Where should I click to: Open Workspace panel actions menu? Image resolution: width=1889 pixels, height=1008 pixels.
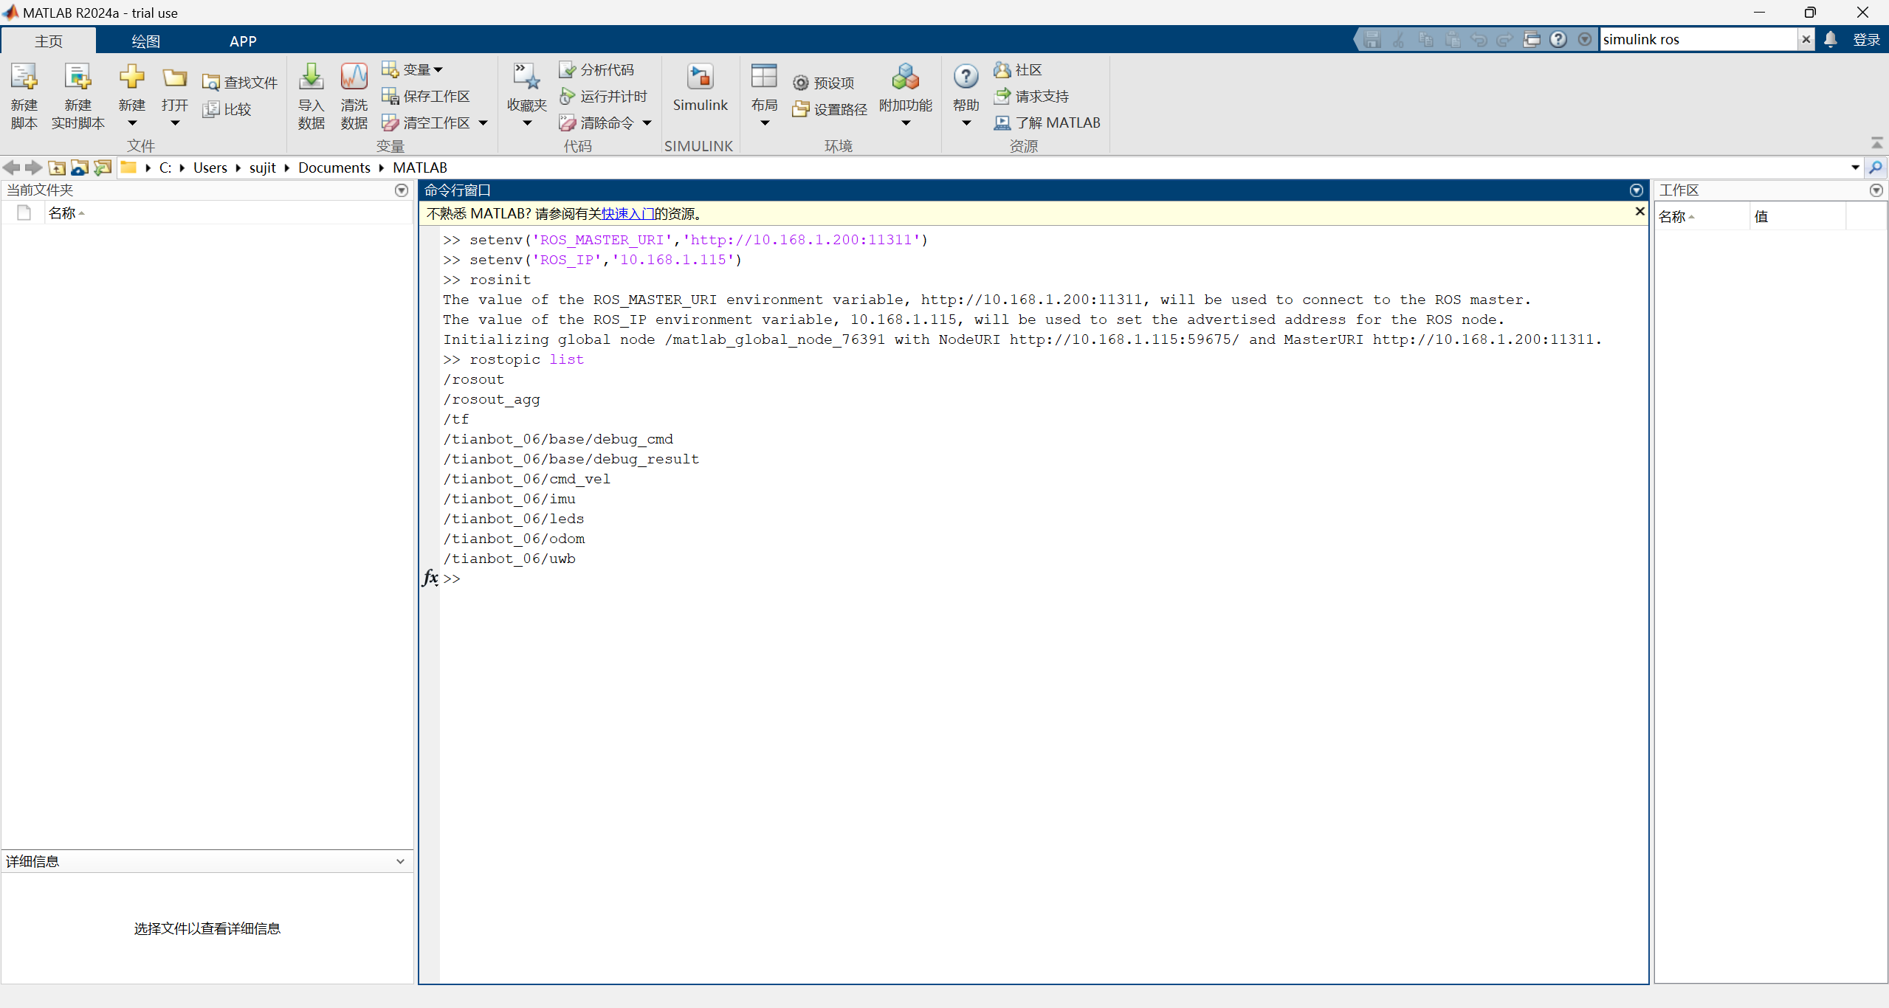pos(1876,190)
